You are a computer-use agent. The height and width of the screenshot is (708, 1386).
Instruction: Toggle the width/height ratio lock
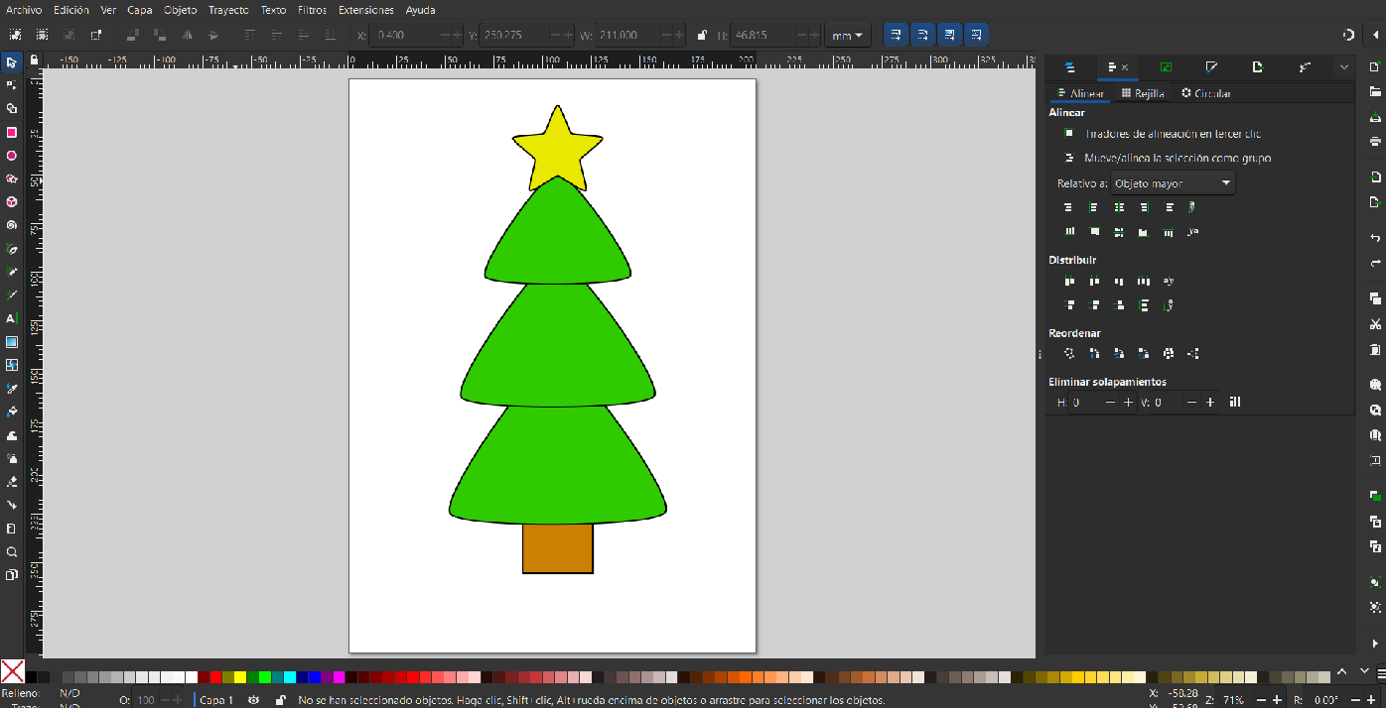click(x=702, y=36)
